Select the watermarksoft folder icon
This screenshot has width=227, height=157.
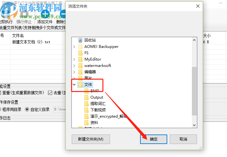point(80,66)
